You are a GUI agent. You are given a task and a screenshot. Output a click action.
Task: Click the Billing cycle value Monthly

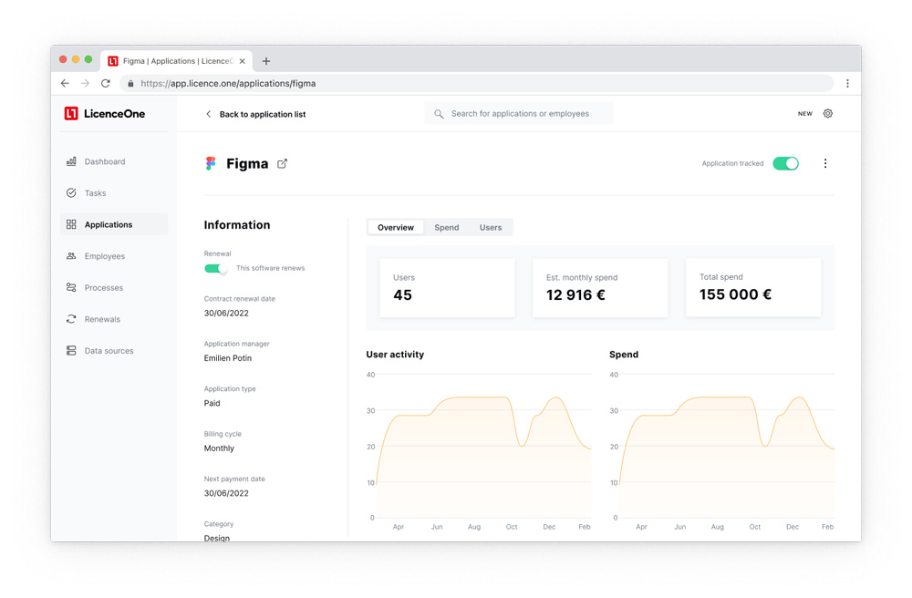219,448
